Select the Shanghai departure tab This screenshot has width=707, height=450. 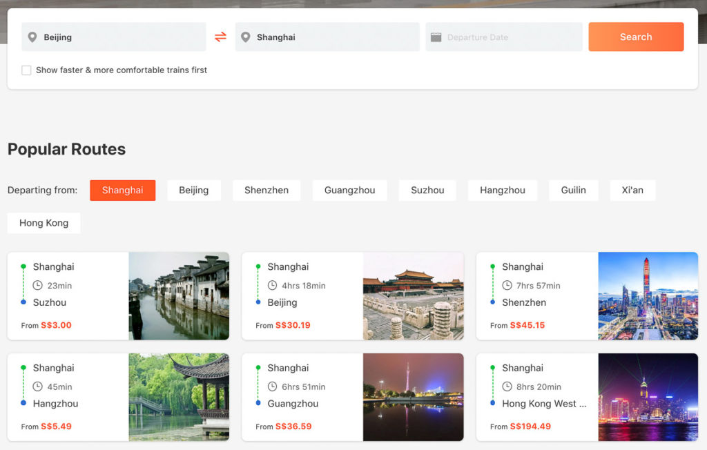click(123, 190)
